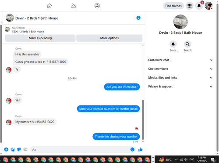
Task: Click the taskbar clock 7:13 PM
Action: pyautogui.click(x=202, y=159)
